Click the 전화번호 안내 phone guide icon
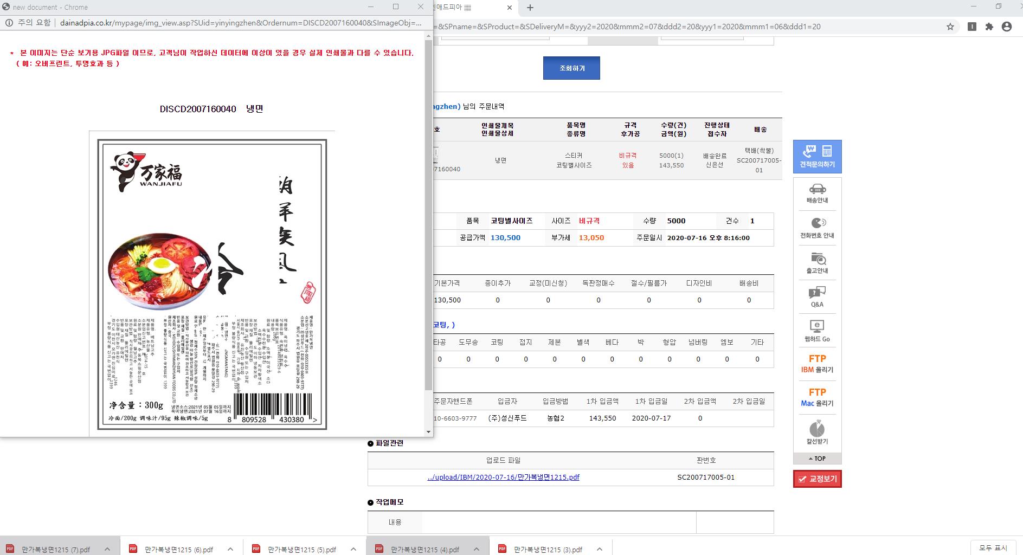Viewport: 1023px width, 555px height. [x=817, y=228]
